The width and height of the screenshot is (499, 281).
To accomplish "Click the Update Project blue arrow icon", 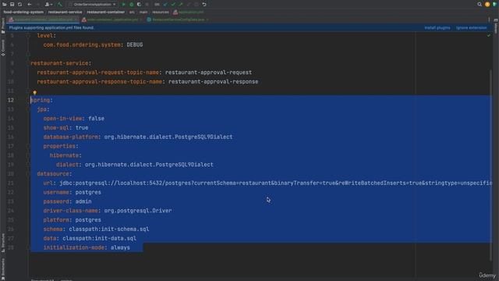I will 165,5.
